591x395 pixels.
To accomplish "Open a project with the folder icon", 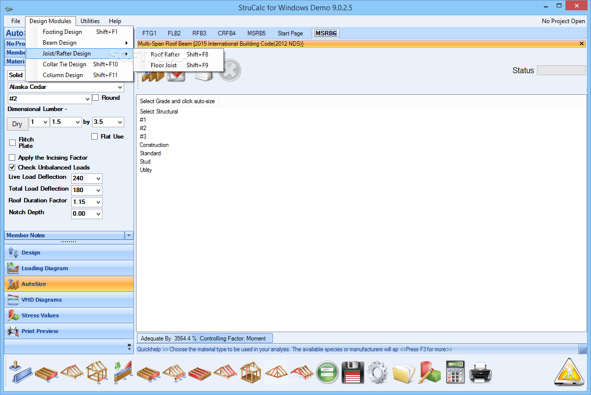I will coord(403,372).
